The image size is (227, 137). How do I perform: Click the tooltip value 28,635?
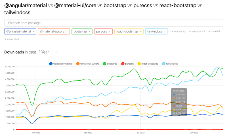(179, 106)
